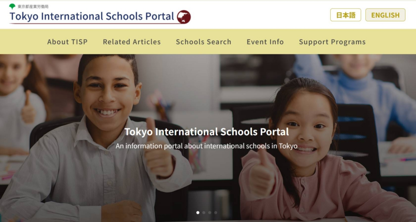Screen dimensions: 416x222
Task: Open the 東京都産業労働局 bureau link
Action: pyautogui.click(x=33, y=6)
